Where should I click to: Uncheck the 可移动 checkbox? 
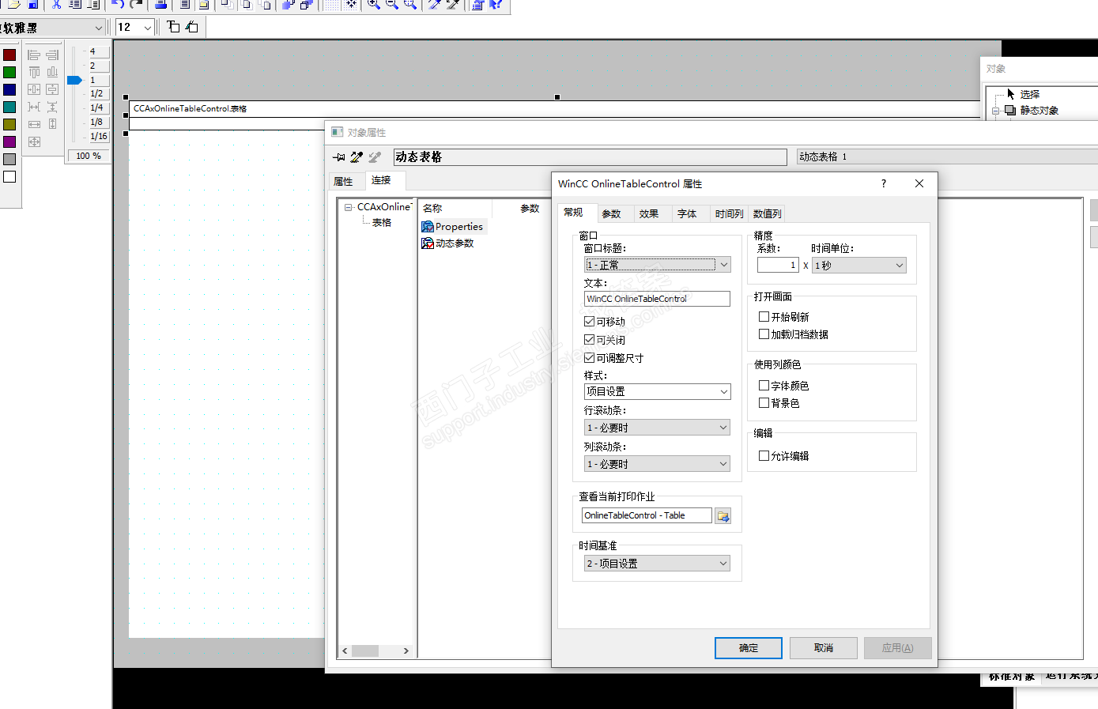point(589,322)
